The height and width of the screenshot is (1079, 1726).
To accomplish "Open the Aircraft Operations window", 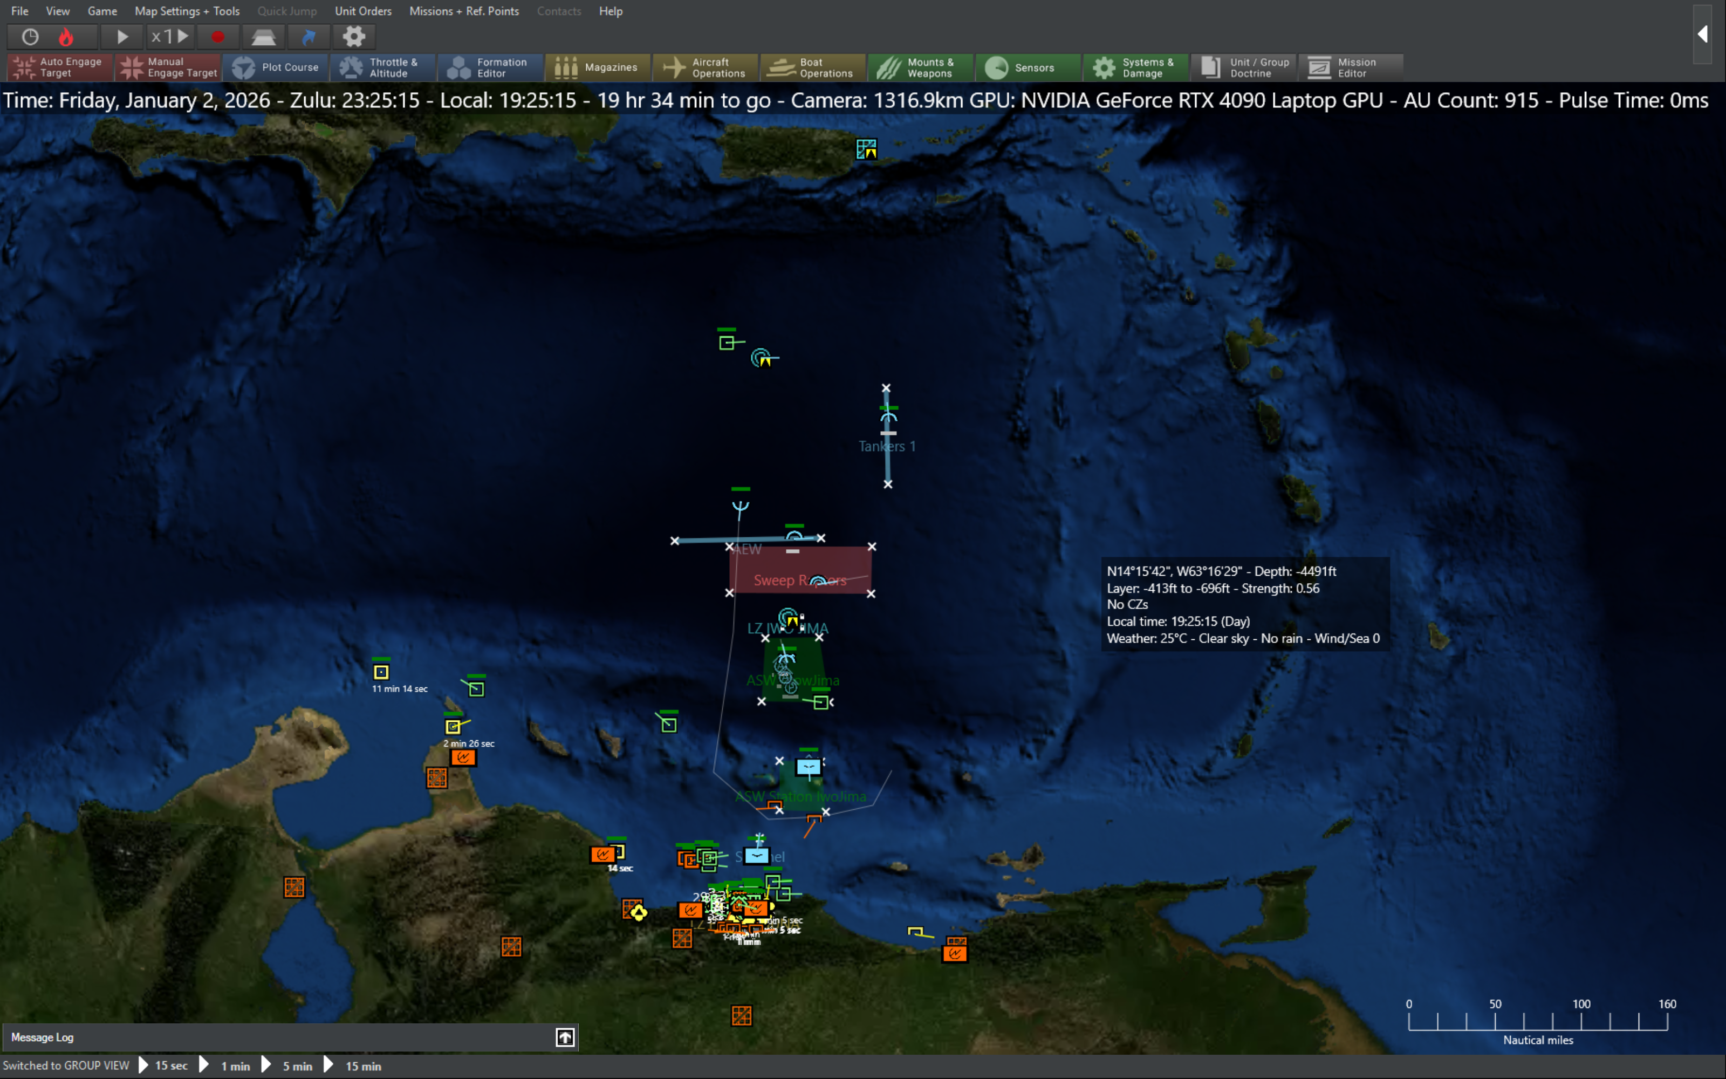I will [x=706, y=68].
